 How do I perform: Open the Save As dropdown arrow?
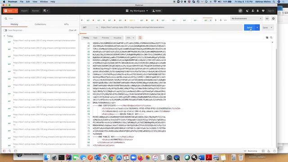tap(271, 27)
